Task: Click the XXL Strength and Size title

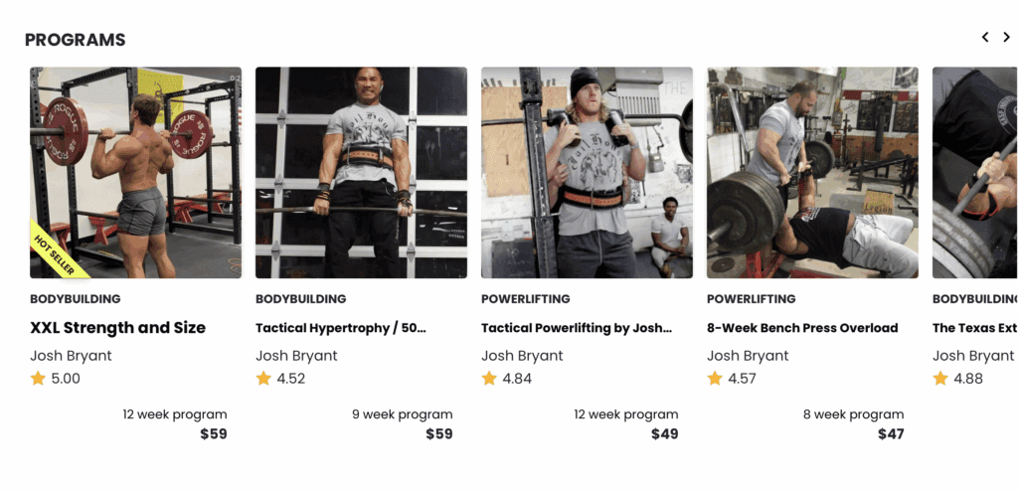Action: [x=118, y=328]
